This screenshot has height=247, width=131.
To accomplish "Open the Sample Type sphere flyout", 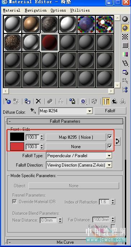I will coord(125,19).
